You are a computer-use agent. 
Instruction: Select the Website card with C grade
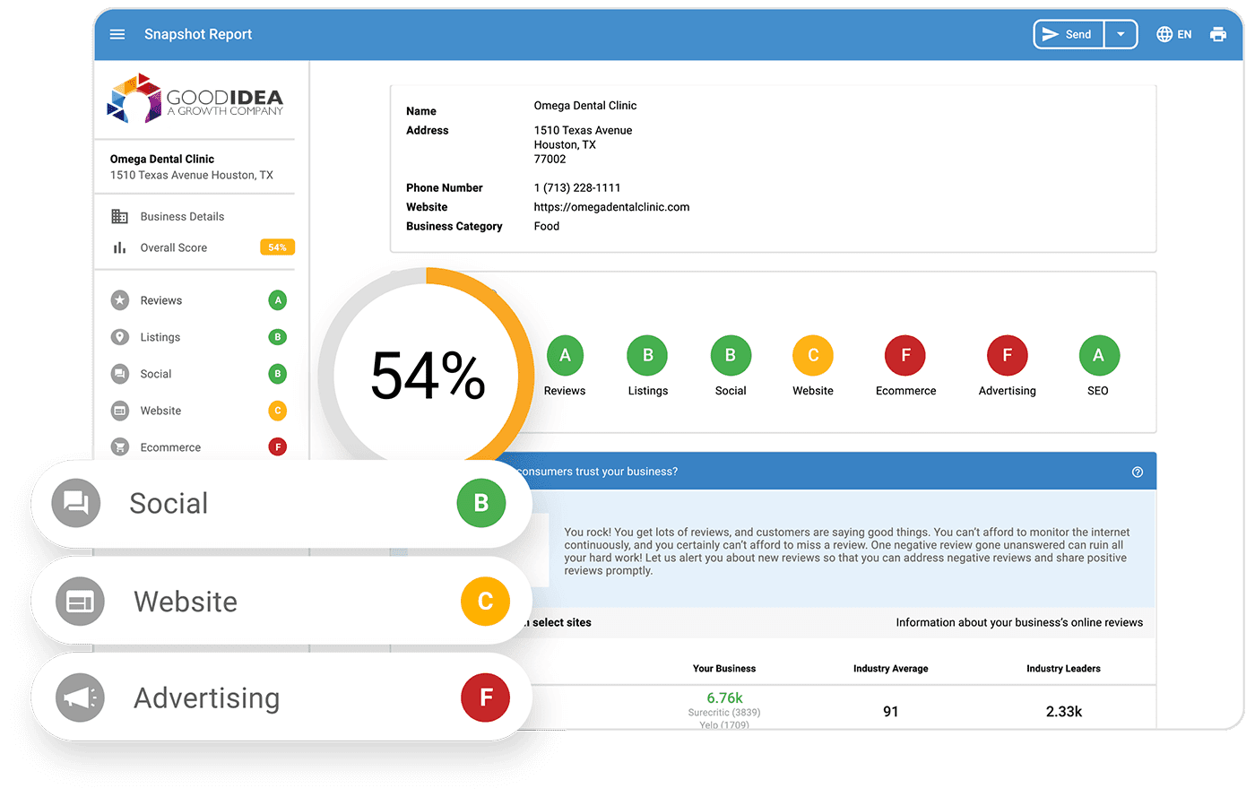pos(281,601)
